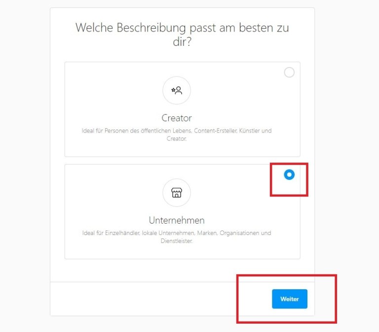Screen dimensions: 379x332
Task: Click the Creator person-with-star icon
Action: pyautogui.click(x=177, y=91)
